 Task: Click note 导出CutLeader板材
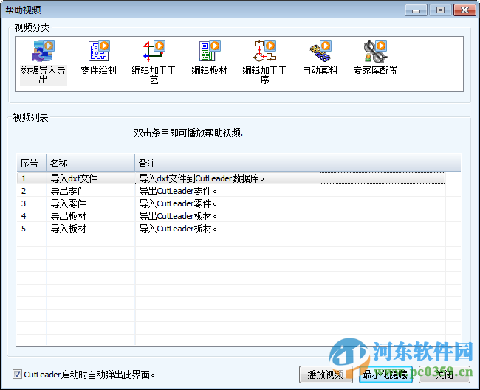point(178,216)
